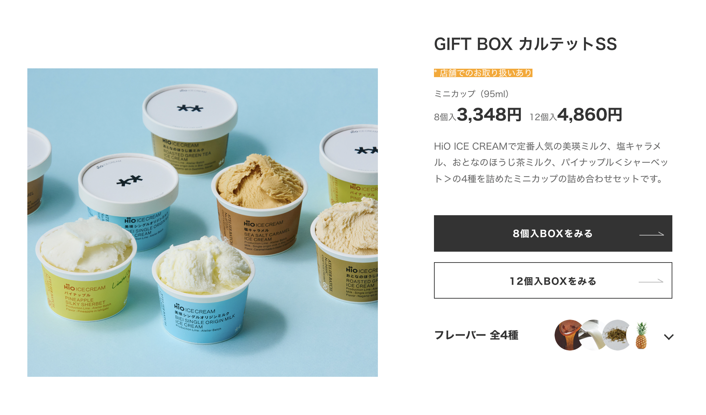Open the 12個入BOXをみる button

(x=553, y=280)
